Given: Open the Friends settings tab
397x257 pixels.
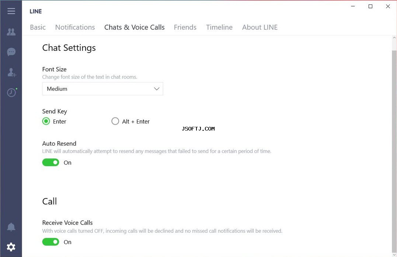Looking at the screenshot, I should (185, 27).
